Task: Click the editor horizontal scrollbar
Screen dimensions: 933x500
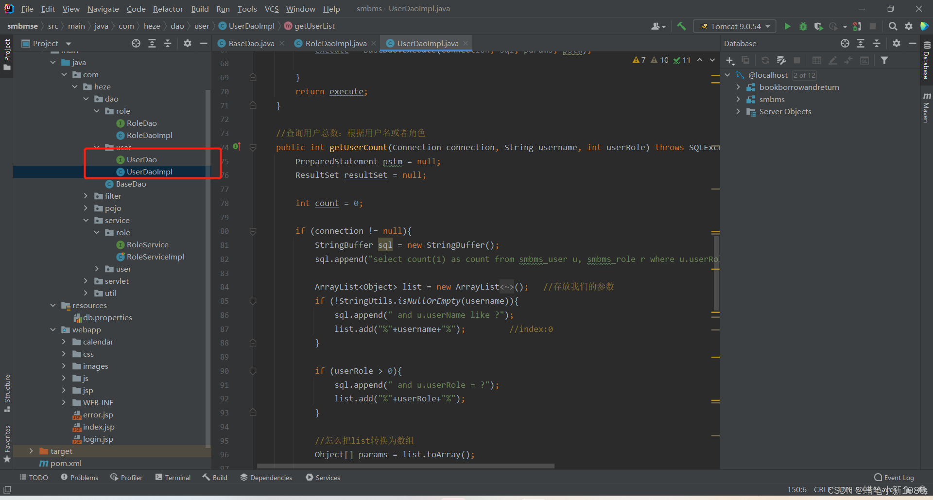Action: [405, 466]
